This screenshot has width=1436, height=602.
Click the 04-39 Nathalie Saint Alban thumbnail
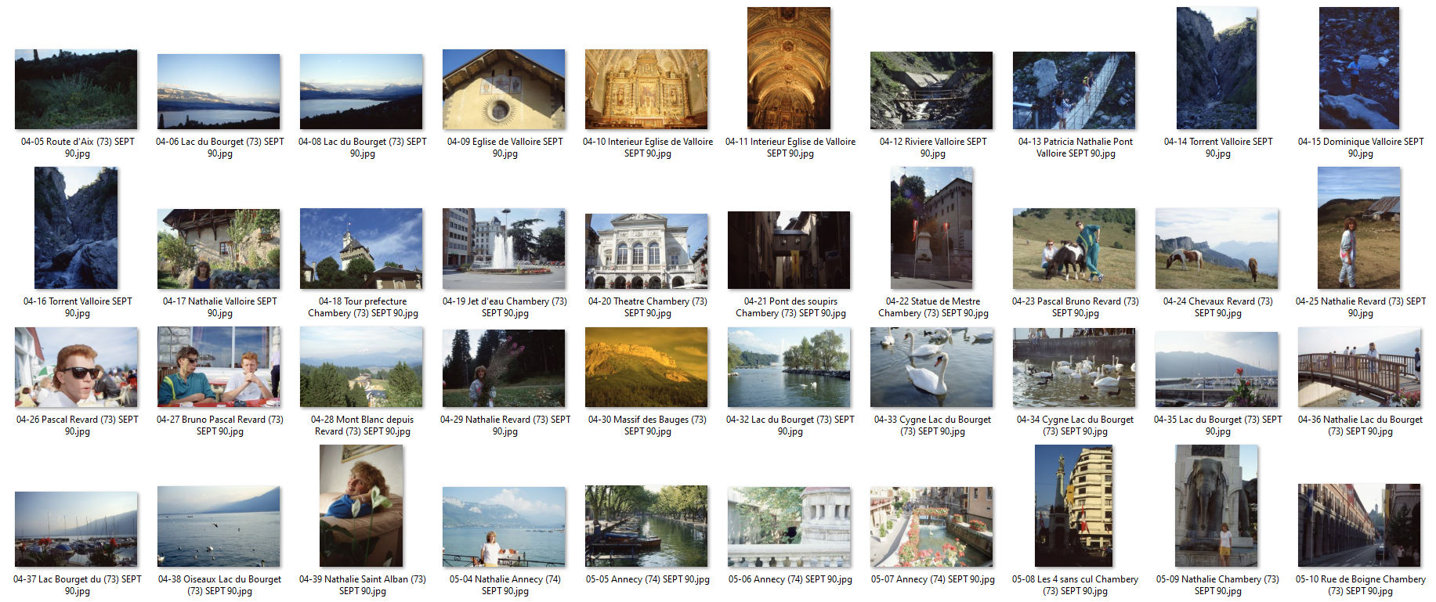coord(361,506)
